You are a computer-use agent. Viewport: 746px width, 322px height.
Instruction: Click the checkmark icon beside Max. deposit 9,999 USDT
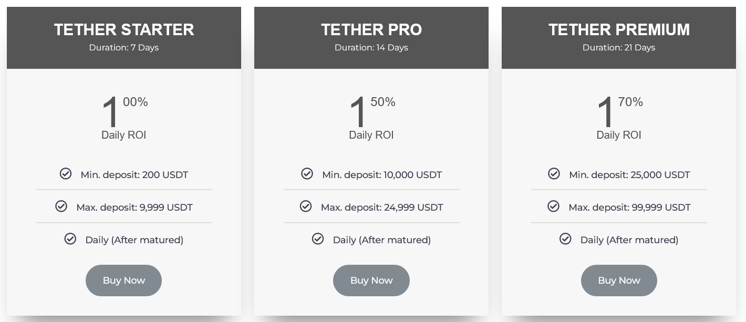click(x=61, y=206)
